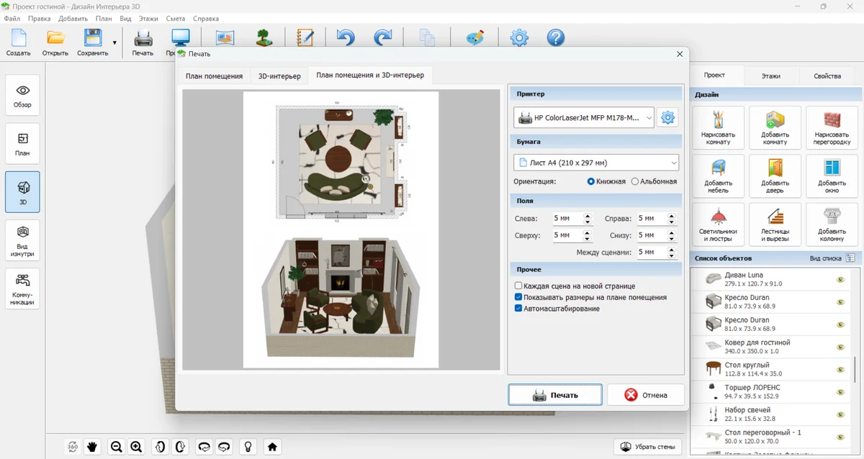
Task: Enable Каждая сцена на новой странице checkbox
Action: [518, 286]
